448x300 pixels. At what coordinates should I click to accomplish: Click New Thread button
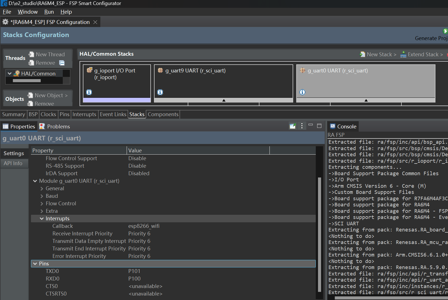(47, 54)
